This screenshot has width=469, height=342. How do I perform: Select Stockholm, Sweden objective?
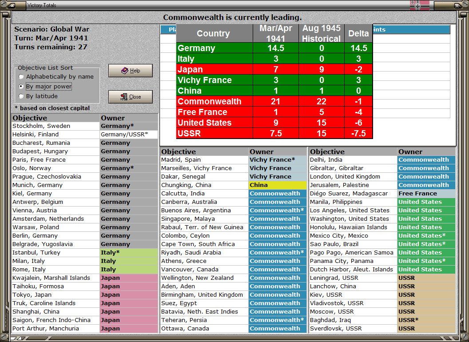(x=56, y=126)
